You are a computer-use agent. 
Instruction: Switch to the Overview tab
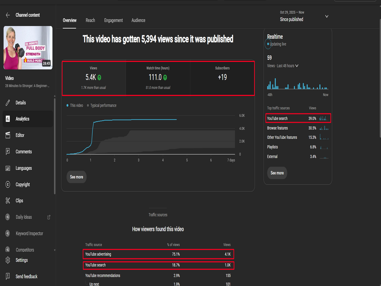click(70, 20)
